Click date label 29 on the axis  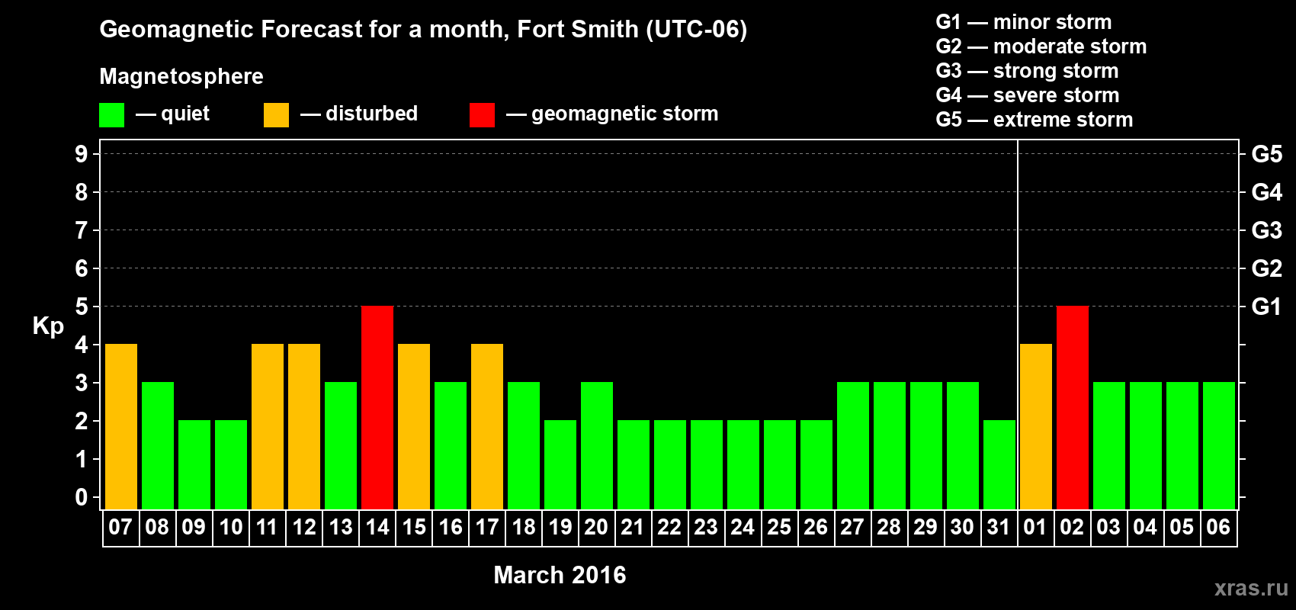point(925,527)
